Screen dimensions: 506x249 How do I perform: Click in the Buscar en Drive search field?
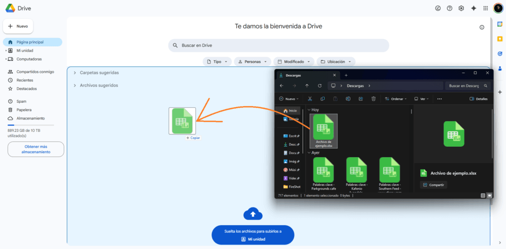279,45
